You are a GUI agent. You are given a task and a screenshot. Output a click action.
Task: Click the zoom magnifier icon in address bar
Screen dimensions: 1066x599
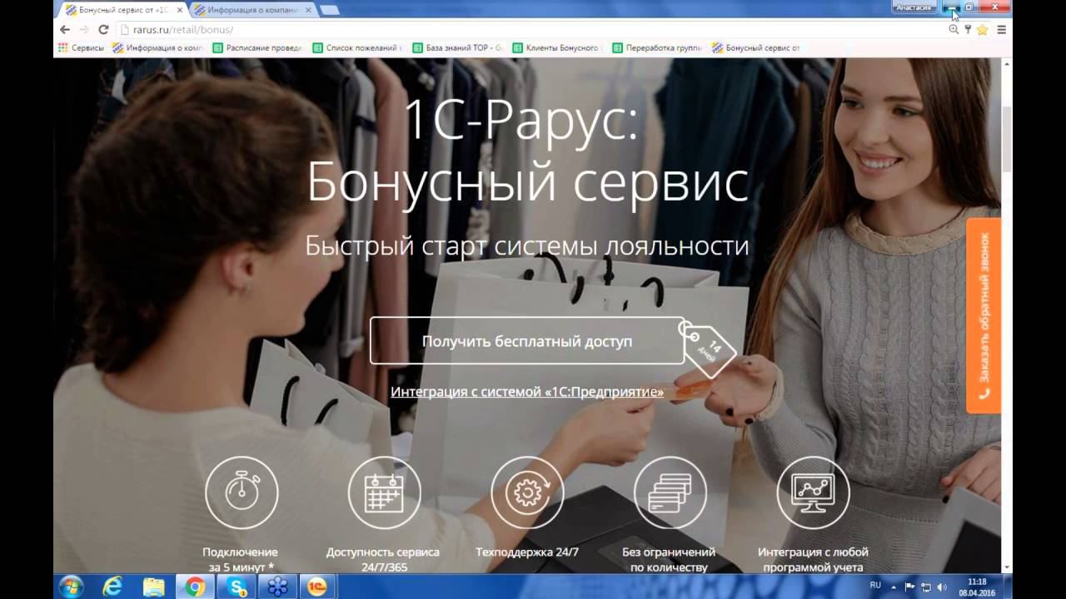point(954,29)
